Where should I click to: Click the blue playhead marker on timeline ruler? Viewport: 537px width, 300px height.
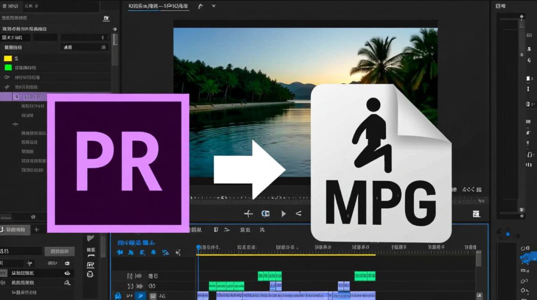coord(199,248)
